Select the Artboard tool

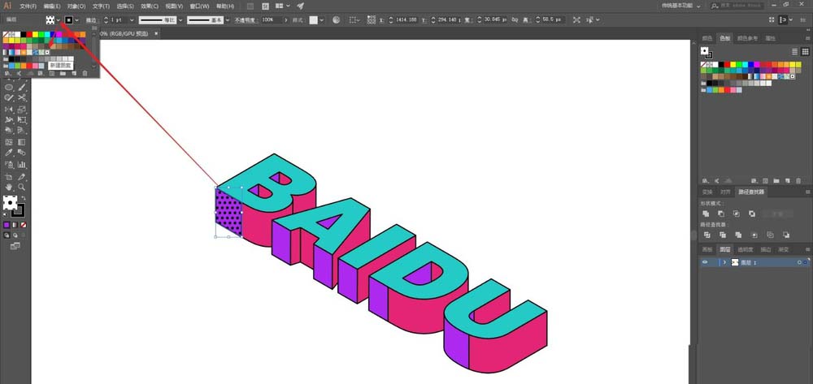point(9,176)
